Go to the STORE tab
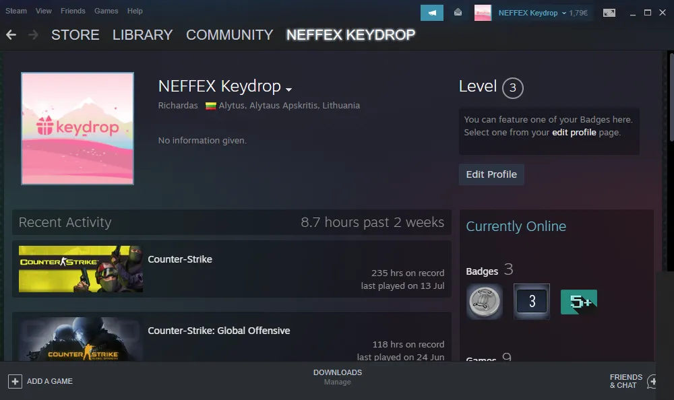 75,35
